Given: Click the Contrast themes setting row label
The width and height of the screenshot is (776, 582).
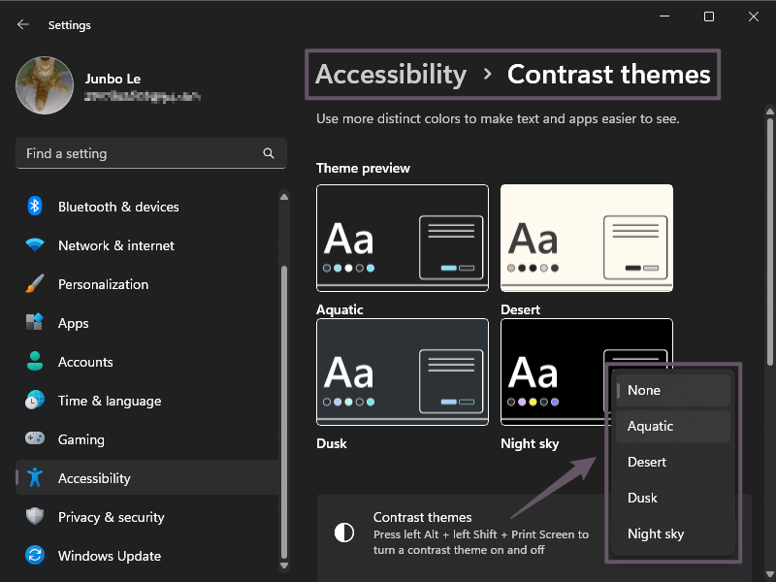Looking at the screenshot, I should pyautogui.click(x=422, y=517).
